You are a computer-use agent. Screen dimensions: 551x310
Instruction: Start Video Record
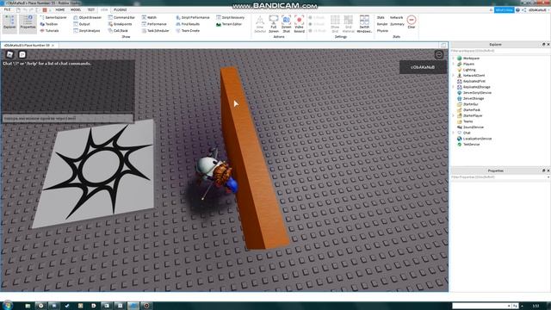click(299, 24)
